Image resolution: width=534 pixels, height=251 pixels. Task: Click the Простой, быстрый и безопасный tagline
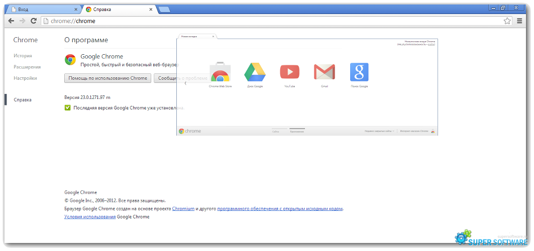coord(130,65)
